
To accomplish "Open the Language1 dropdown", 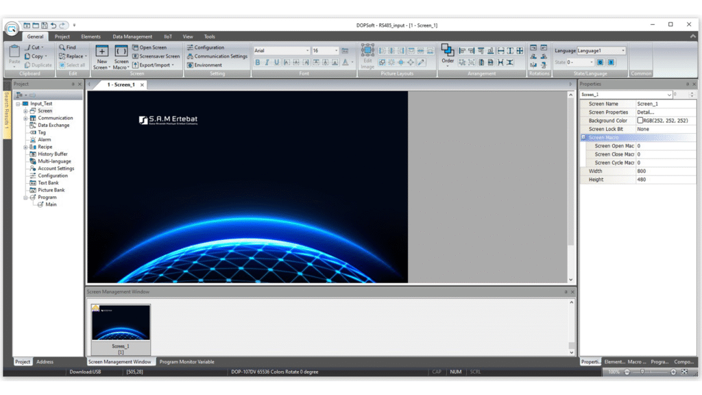I will [622, 51].
